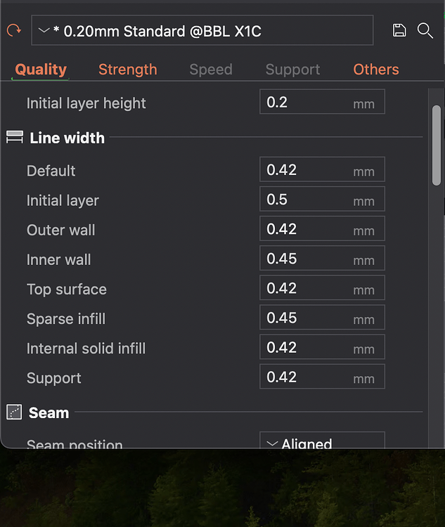
Task: Edit the Support line width field
Action: coord(322,377)
